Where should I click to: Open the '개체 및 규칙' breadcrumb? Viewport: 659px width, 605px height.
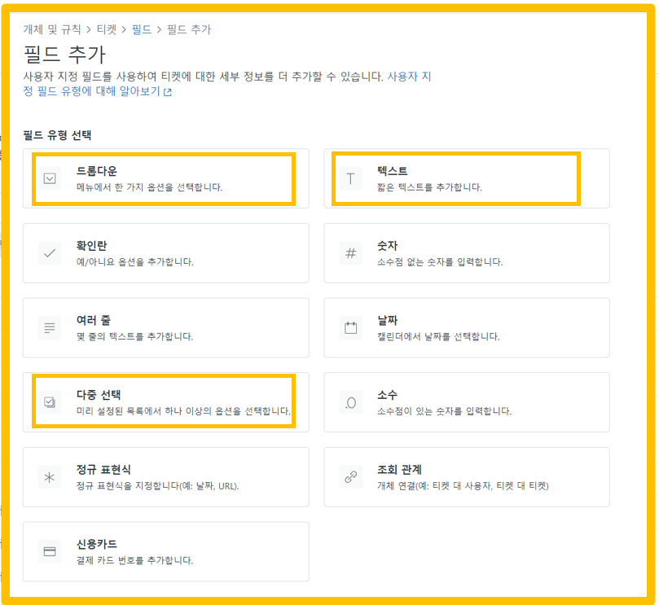coord(52,29)
